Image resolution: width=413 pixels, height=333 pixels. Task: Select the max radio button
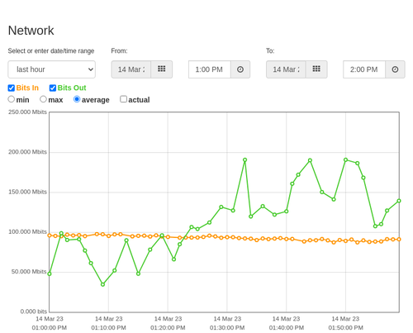coord(43,99)
